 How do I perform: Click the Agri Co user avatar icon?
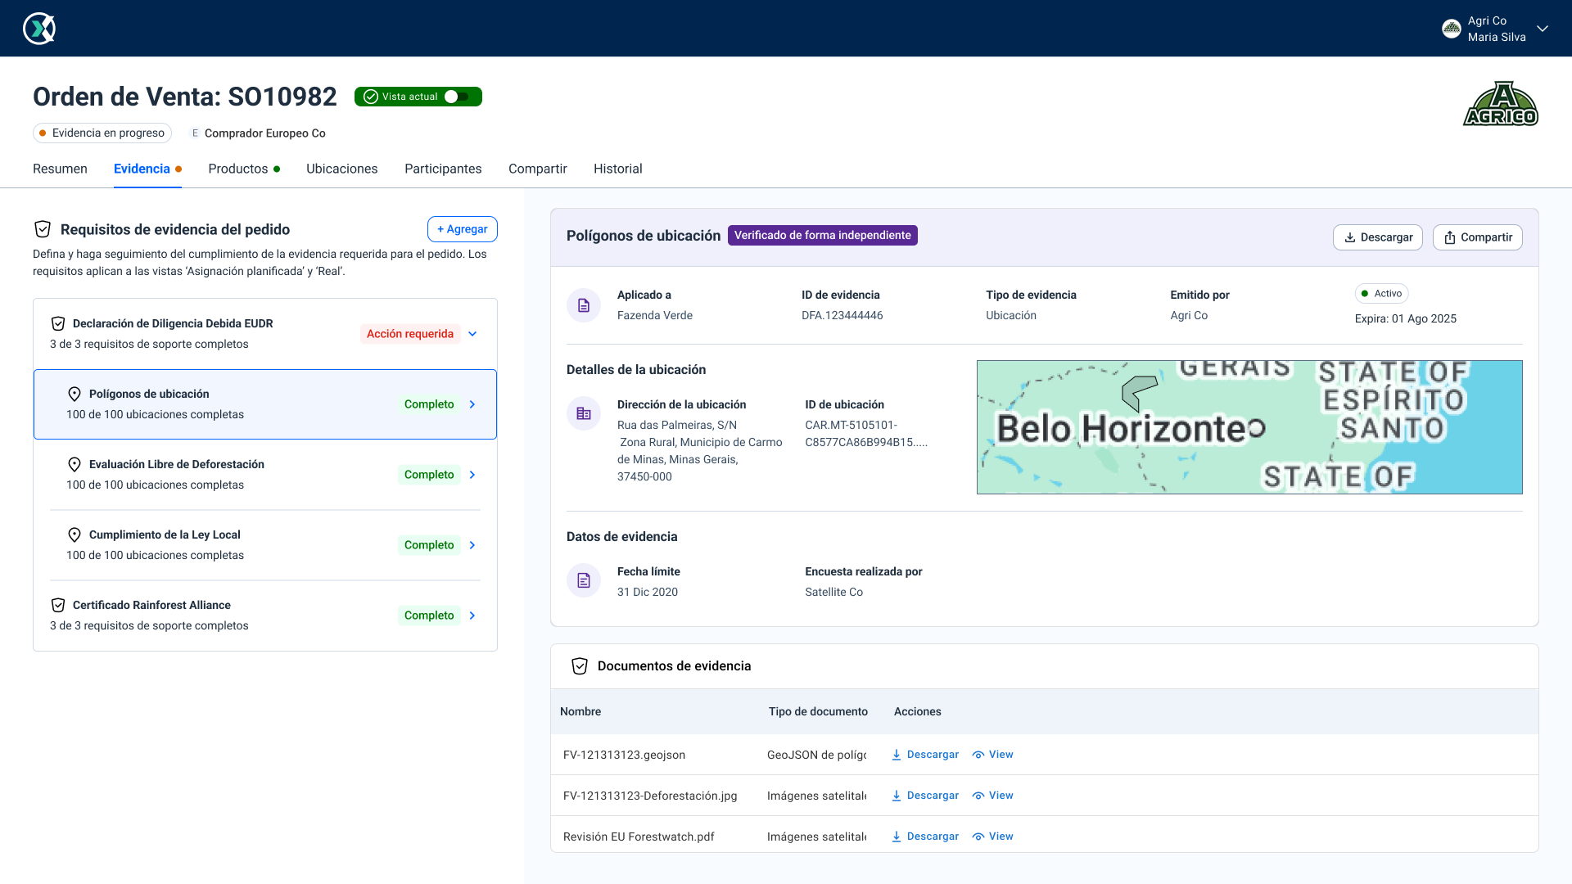tap(1452, 29)
